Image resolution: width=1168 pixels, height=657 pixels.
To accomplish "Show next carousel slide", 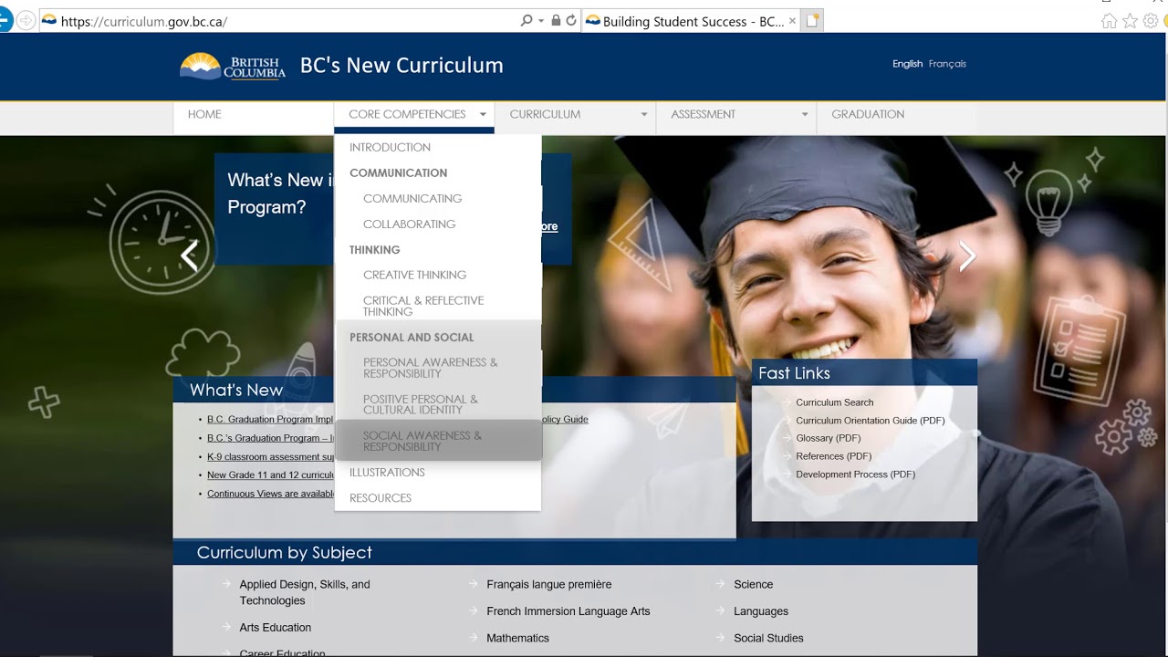I will (967, 256).
